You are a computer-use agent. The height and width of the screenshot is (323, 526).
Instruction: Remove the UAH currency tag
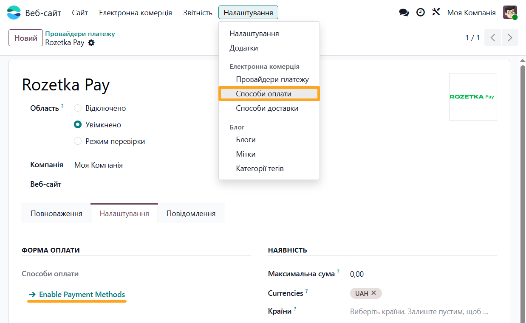coord(373,293)
